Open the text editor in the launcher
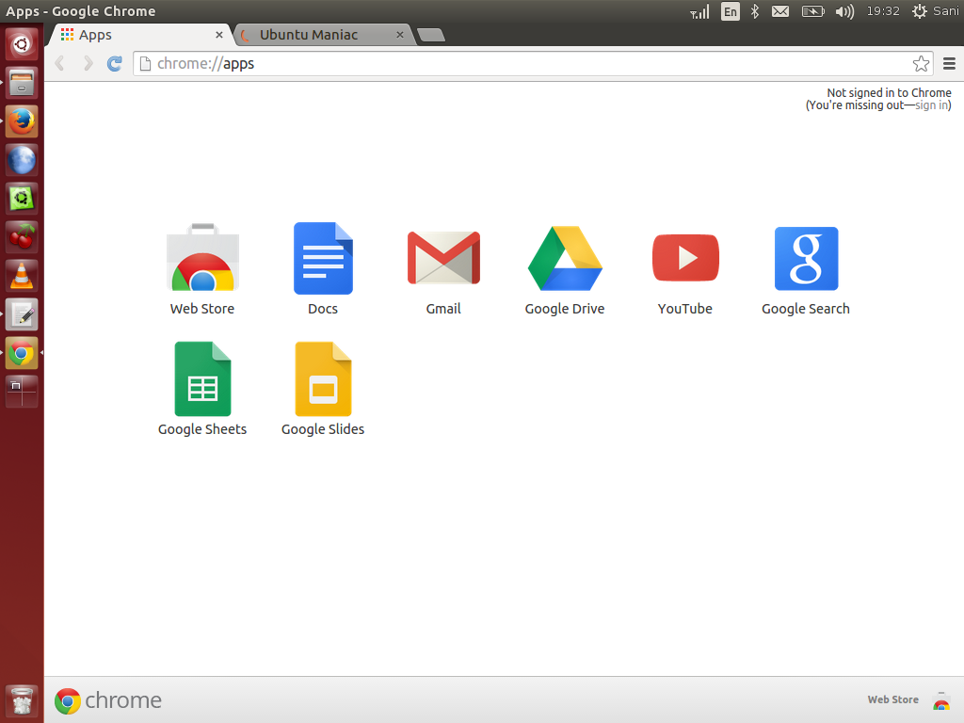The height and width of the screenshot is (723, 964). [22, 314]
